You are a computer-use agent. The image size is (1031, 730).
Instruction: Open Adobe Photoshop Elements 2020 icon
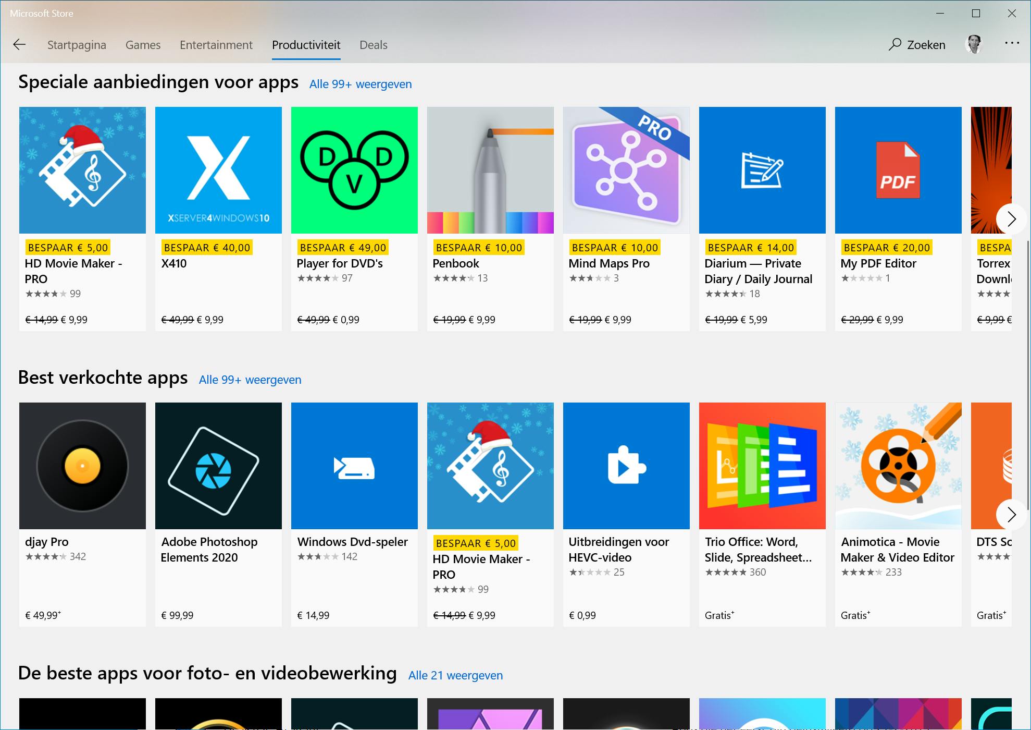coord(218,466)
